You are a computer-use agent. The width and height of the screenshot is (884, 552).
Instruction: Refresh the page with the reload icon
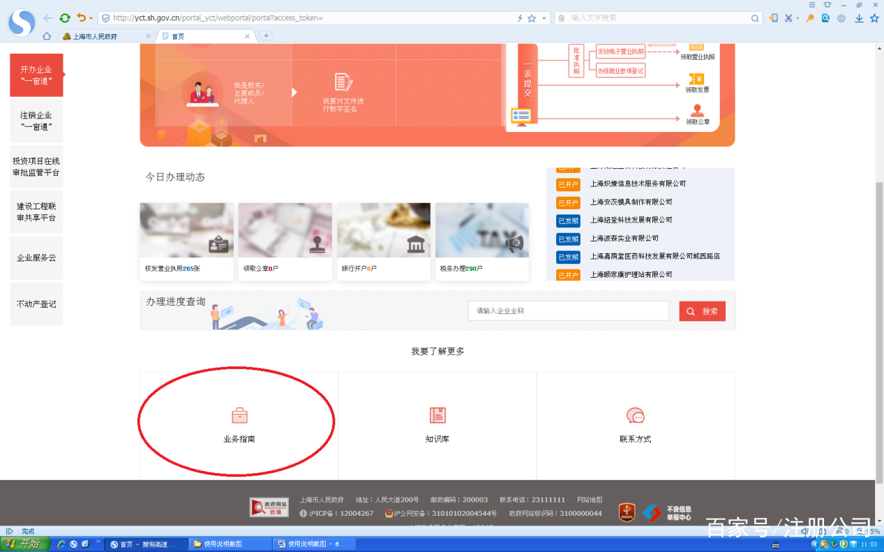(65, 18)
